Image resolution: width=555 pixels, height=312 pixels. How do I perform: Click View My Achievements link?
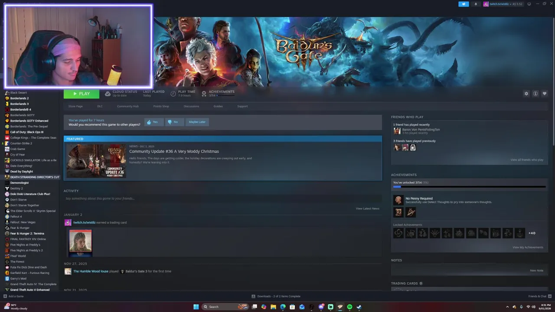pos(528,247)
